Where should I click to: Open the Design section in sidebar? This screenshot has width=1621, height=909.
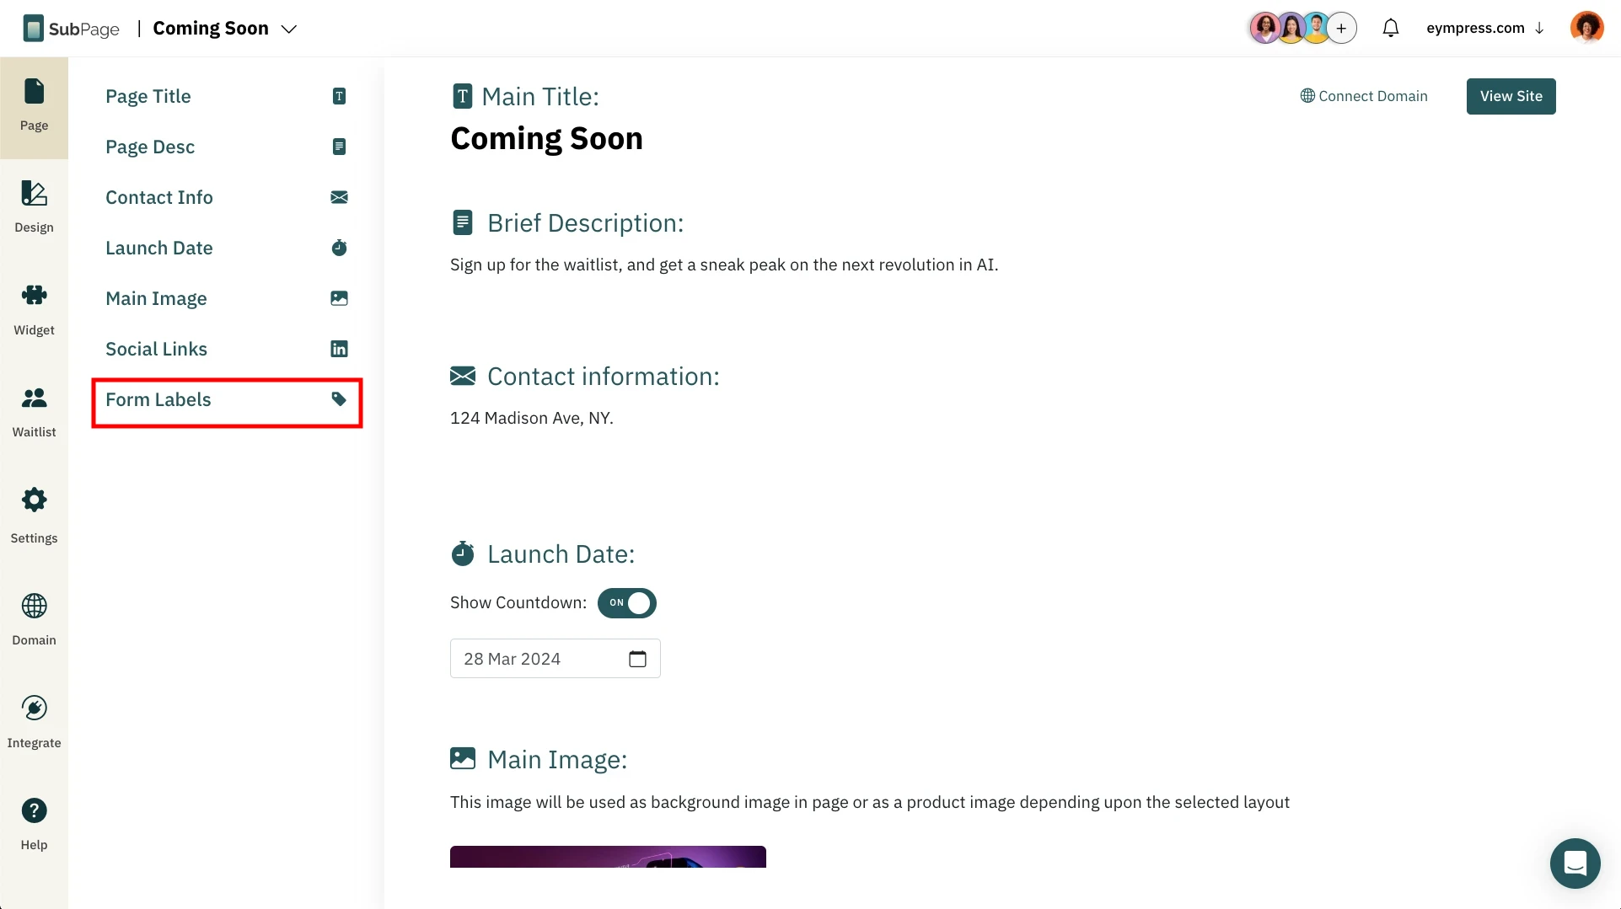pos(34,206)
